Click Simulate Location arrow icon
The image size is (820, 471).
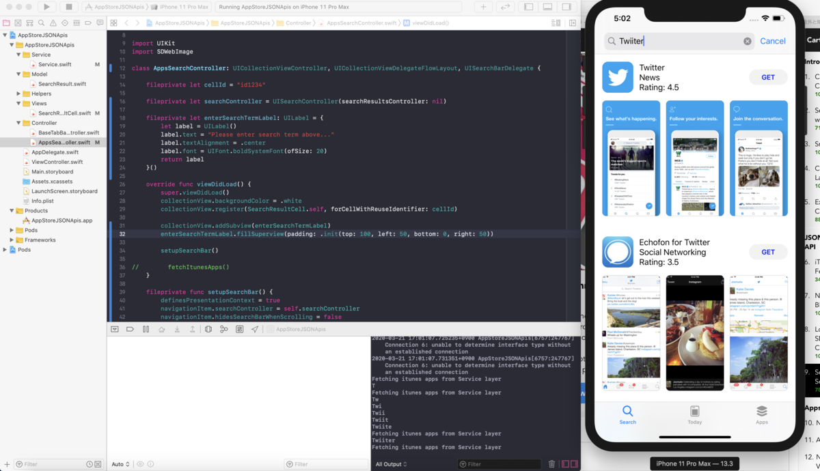255,329
